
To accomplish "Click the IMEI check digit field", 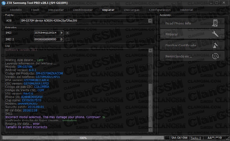I will 62,33.
